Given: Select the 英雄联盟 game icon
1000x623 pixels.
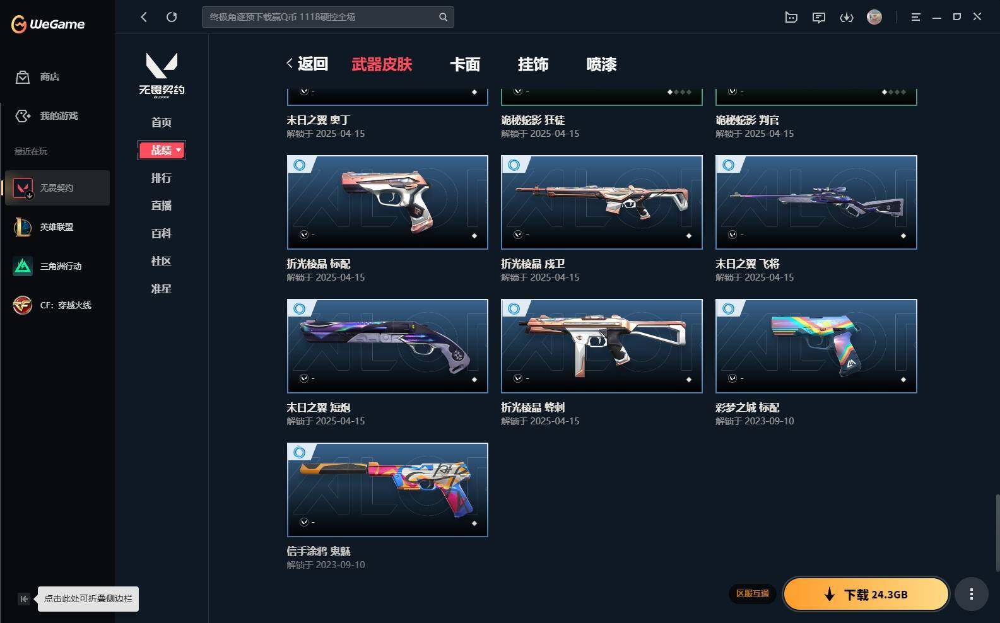Looking at the screenshot, I should (x=23, y=227).
